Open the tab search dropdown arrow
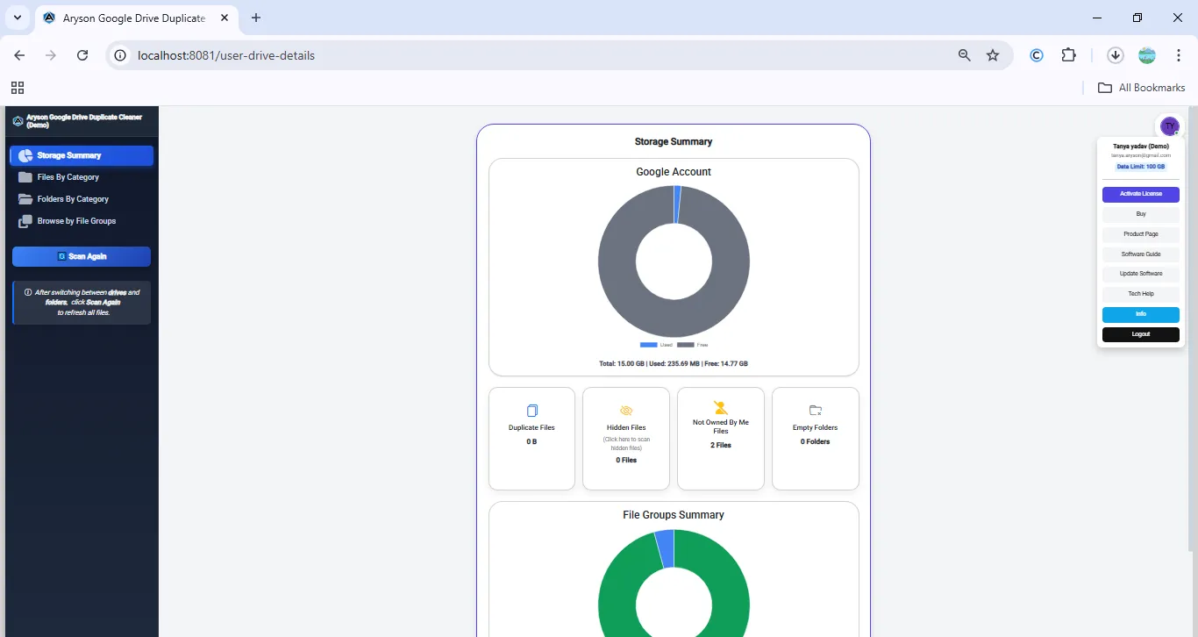The width and height of the screenshot is (1198, 637). point(18,18)
